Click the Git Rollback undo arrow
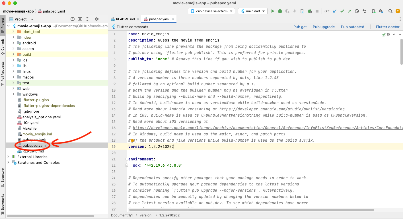Viewport: 403px width, 219px height. pos(364,11)
